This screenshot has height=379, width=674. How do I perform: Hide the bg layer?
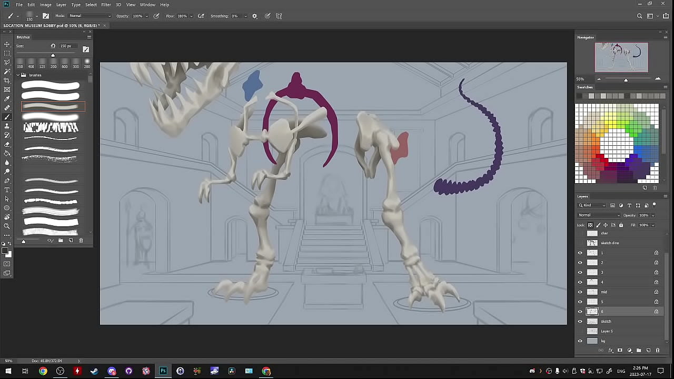[580, 341]
